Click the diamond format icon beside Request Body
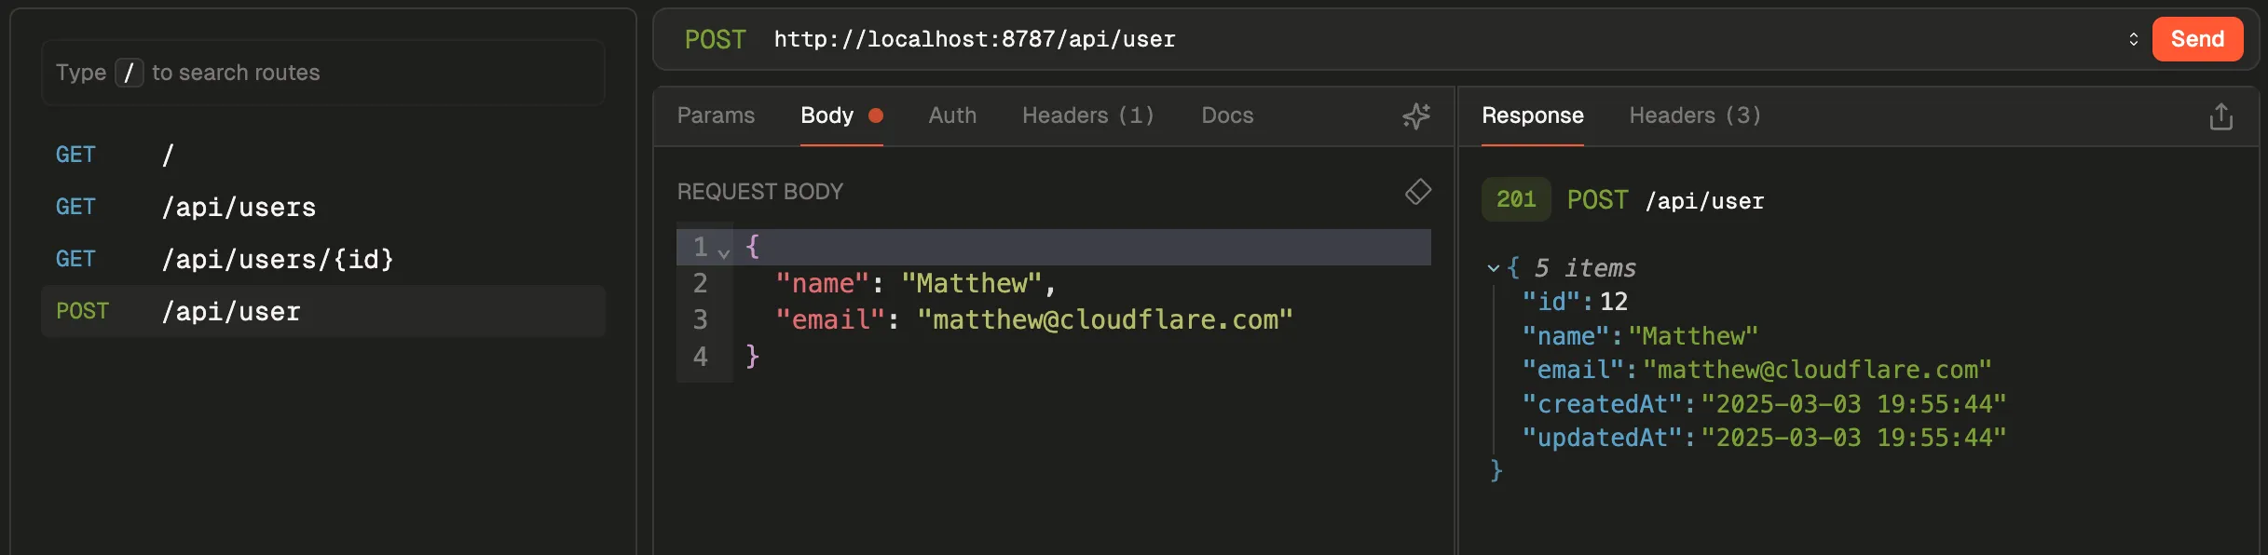The image size is (2268, 555). (x=1417, y=191)
